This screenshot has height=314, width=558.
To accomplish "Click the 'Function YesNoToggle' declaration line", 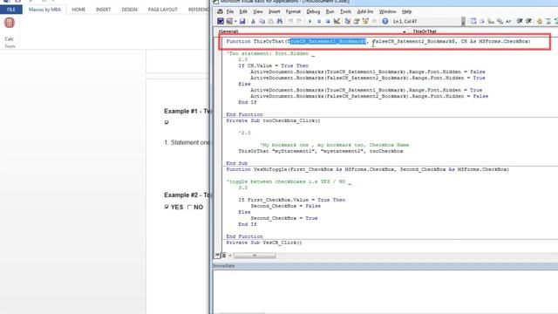I will (368, 169).
